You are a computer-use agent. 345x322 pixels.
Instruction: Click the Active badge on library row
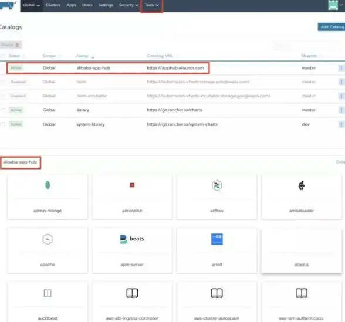click(16, 110)
